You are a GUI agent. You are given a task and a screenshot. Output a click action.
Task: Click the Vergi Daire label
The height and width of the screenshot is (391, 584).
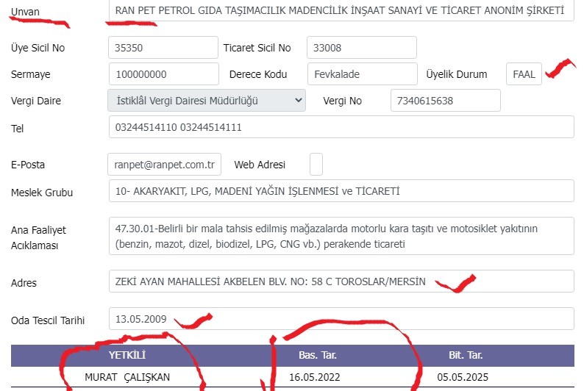point(36,101)
